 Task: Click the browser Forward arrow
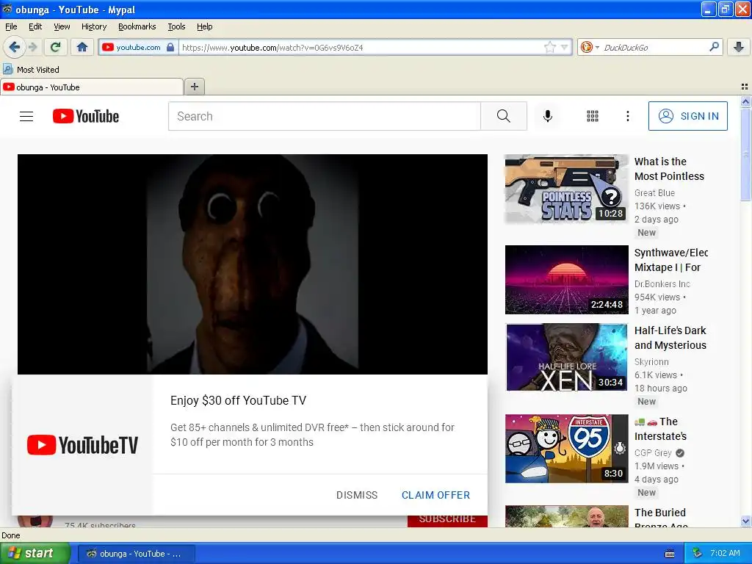(32, 47)
